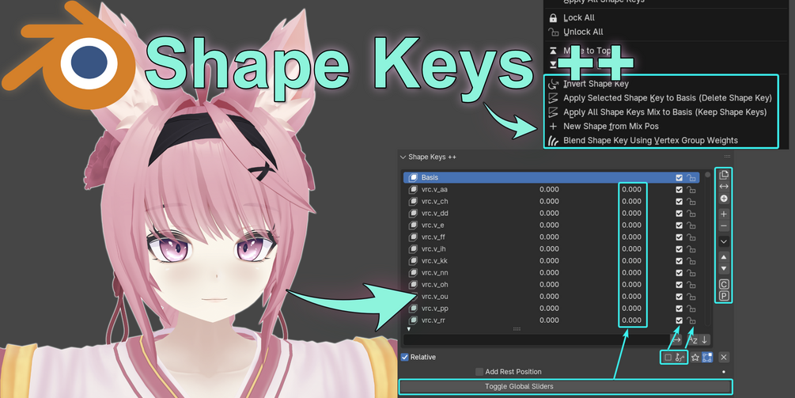Viewport: 795px width, 398px height.
Task: Collapse the Shape Keys ++ panel
Action: pos(403,157)
